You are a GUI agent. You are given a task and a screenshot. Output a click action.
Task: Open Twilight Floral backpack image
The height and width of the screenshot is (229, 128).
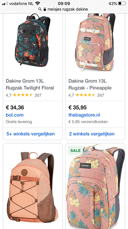(33, 40)
